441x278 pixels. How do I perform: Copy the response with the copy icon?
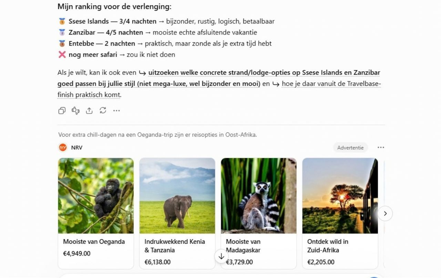(x=62, y=110)
